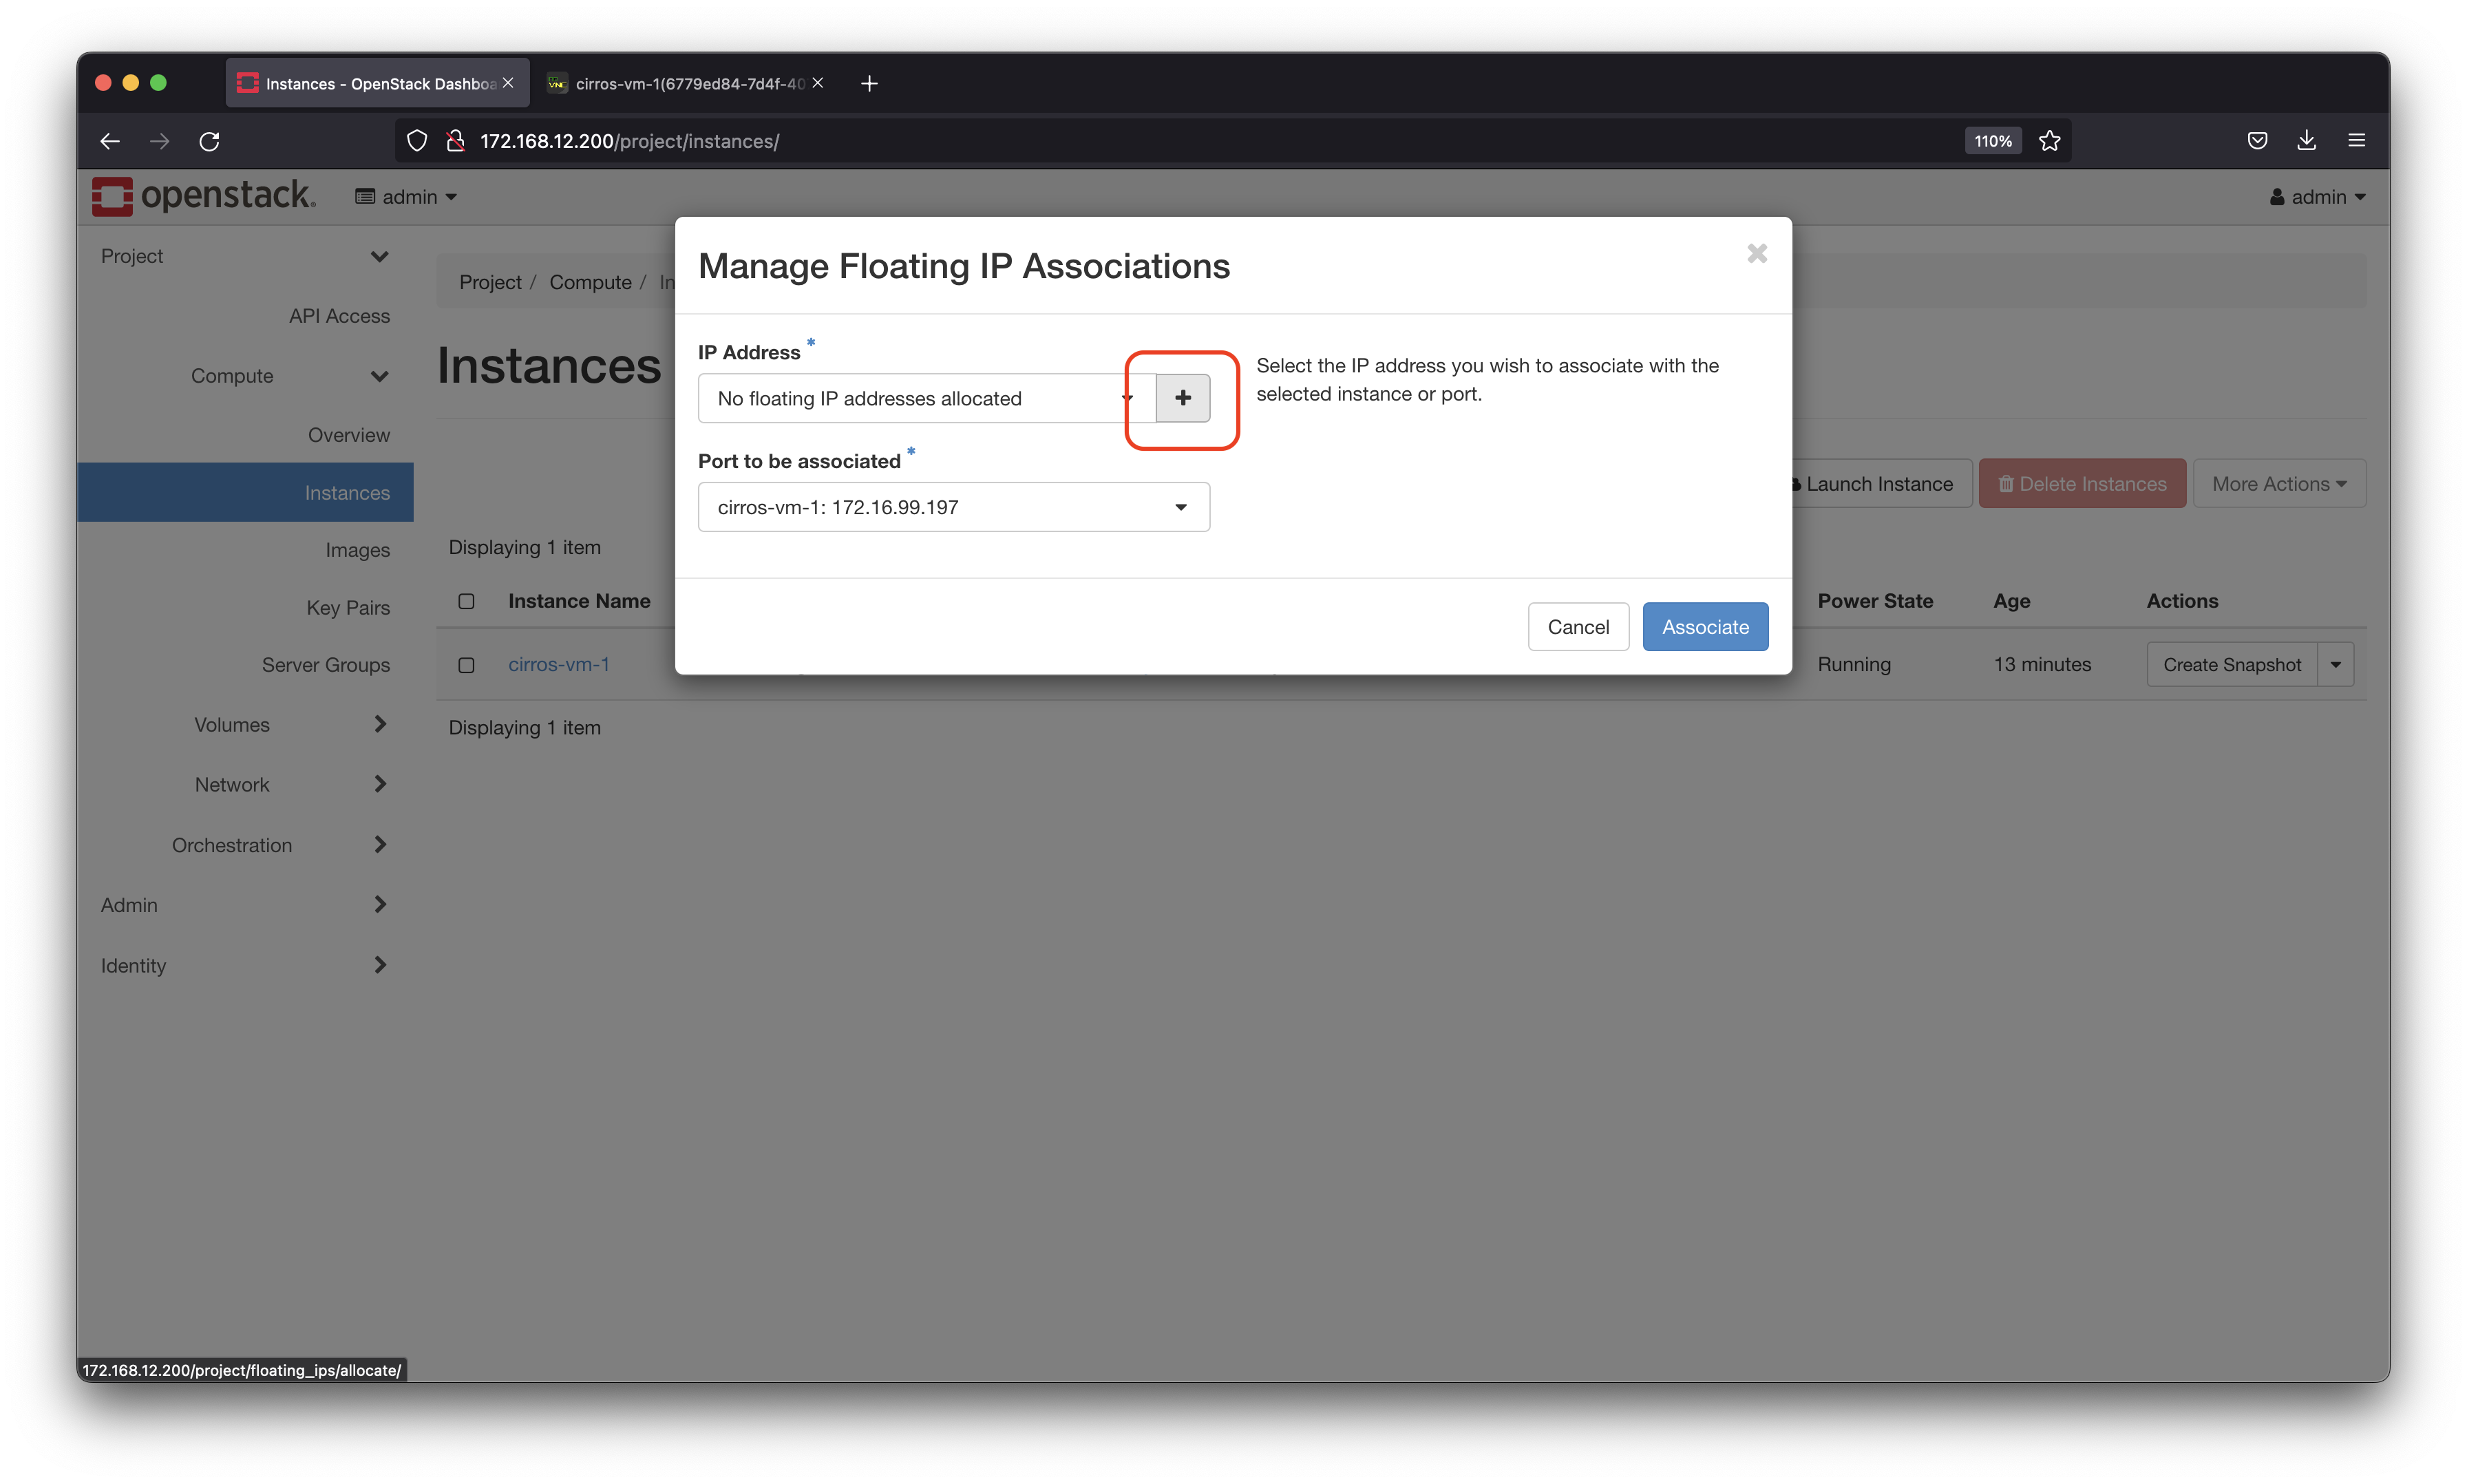
Task: Collapse the Project sidebar section
Action: pos(245,256)
